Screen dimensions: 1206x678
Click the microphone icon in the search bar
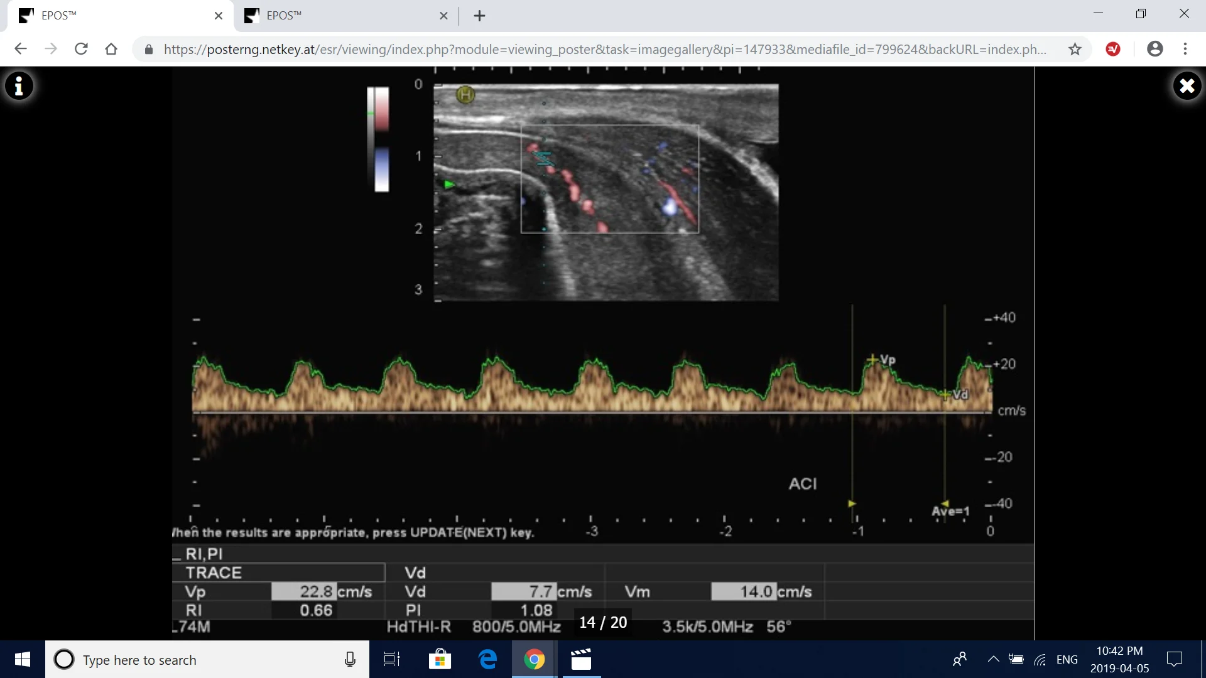point(350,660)
